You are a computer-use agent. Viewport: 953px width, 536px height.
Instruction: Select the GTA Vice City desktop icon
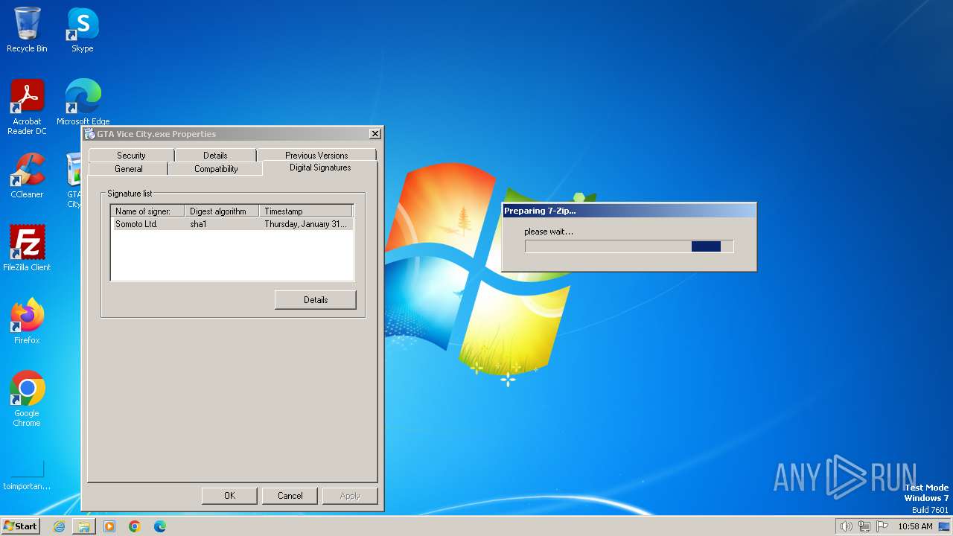coord(74,180)
